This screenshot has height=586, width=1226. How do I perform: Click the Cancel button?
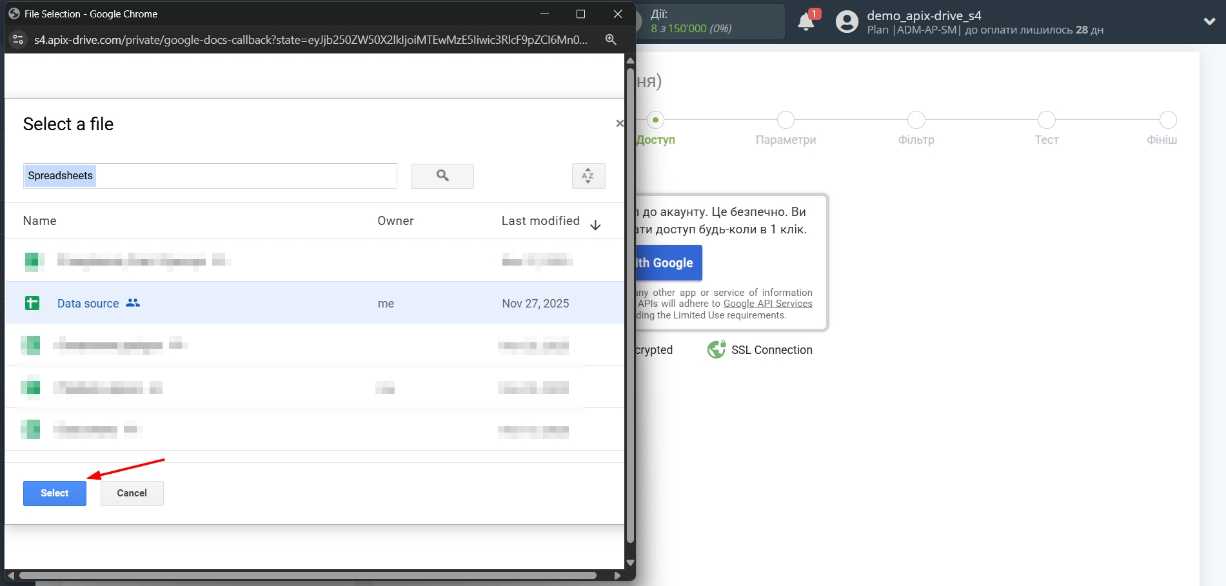pos(132,493)
